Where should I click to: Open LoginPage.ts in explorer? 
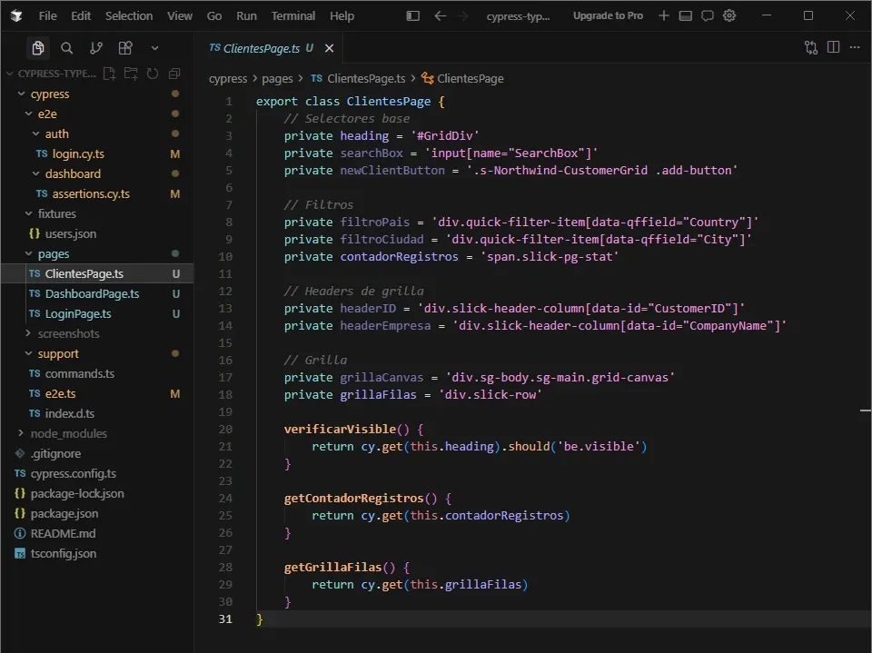[x=97, y=313]
